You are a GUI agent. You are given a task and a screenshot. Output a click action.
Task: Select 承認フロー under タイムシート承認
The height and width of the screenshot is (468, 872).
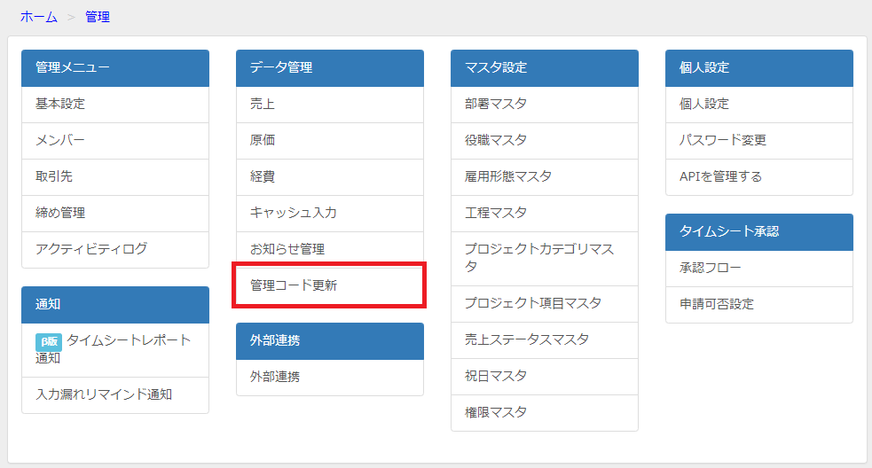click(759, 269)
